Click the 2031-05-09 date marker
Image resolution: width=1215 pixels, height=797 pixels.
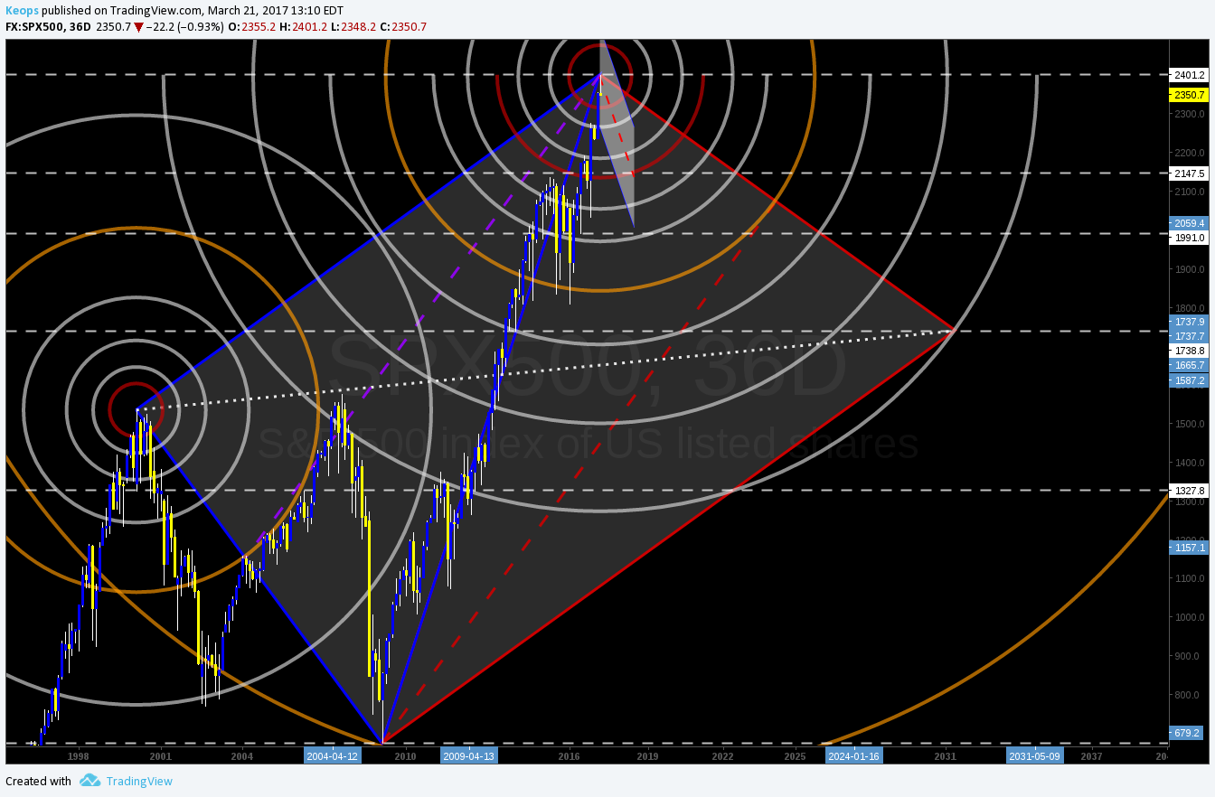[x=1035, y=755]
